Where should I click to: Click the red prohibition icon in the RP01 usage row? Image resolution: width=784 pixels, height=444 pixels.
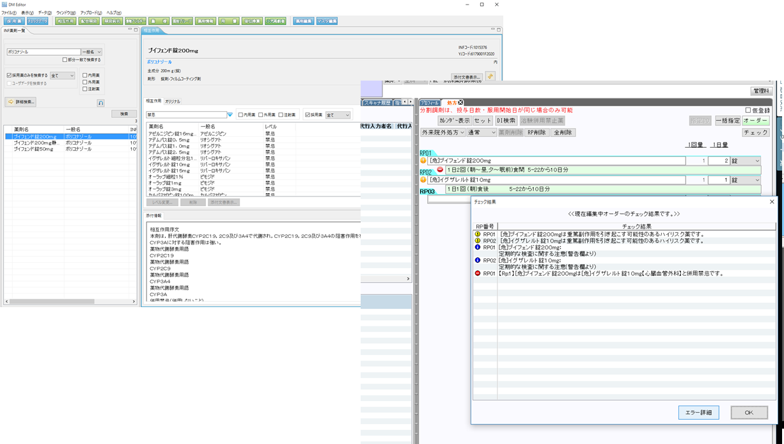coord(440,170)
